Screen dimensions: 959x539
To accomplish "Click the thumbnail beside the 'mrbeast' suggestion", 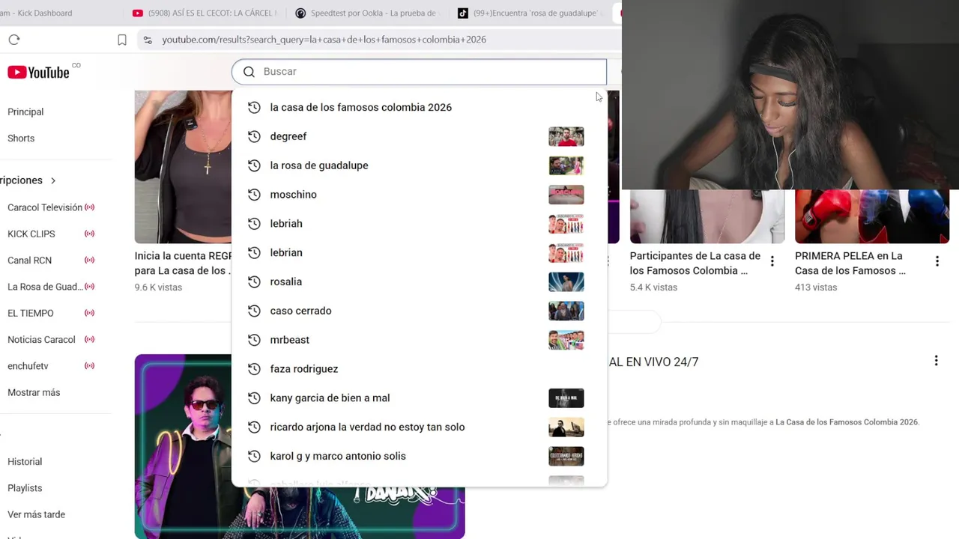I will tap(566, 340).
